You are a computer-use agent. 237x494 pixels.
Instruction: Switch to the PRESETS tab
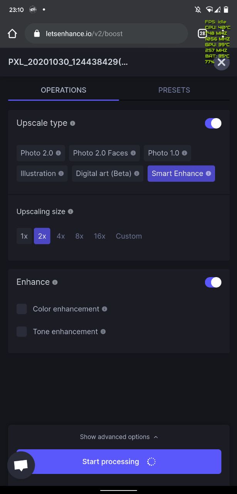(174, 90)
